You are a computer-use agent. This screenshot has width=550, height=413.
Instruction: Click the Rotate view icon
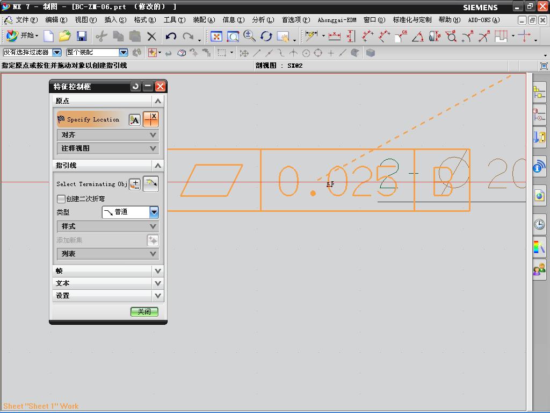[x=266, y=36]
